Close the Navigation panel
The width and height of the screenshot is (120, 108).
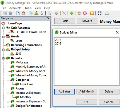click(48, 18)
